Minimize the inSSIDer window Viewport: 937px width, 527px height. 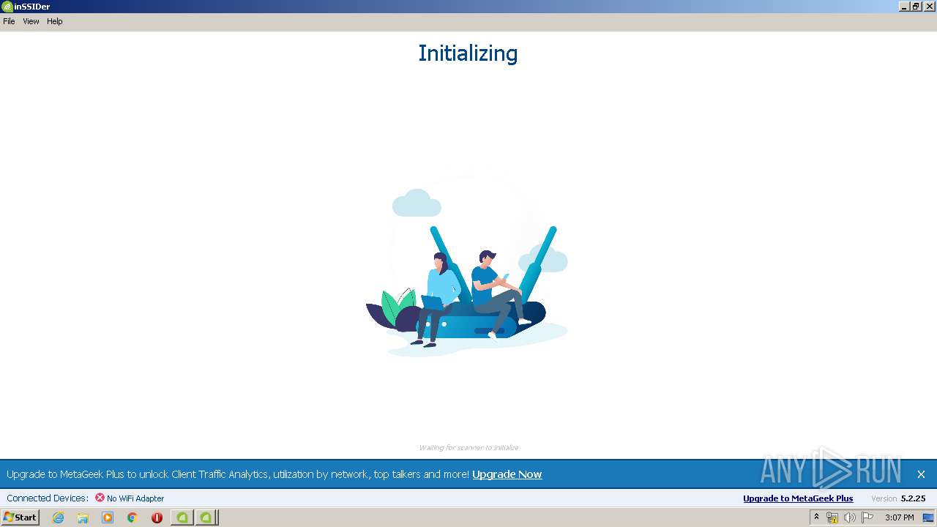click(905, 7)
